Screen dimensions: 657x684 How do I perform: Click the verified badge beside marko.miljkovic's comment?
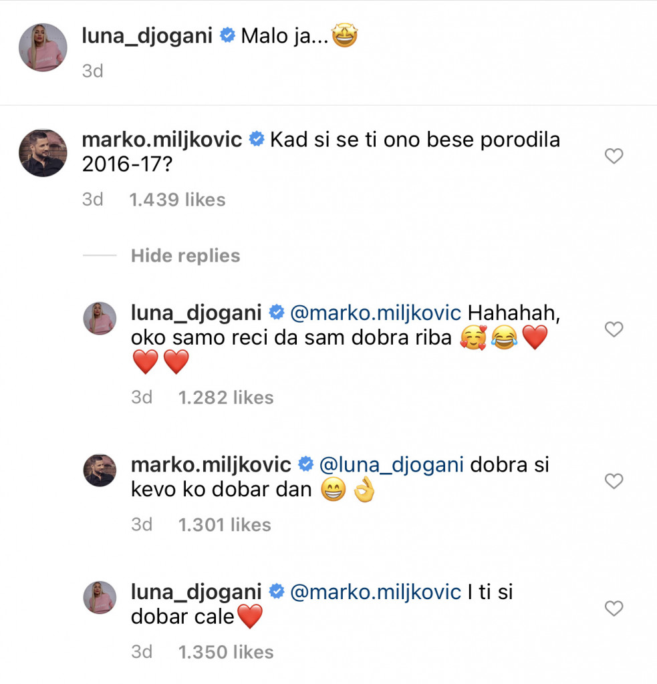(x=256, y=139)
